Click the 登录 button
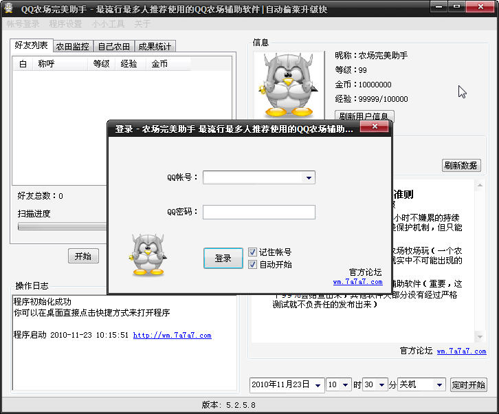499x414 pixels. tap(223, 259)
